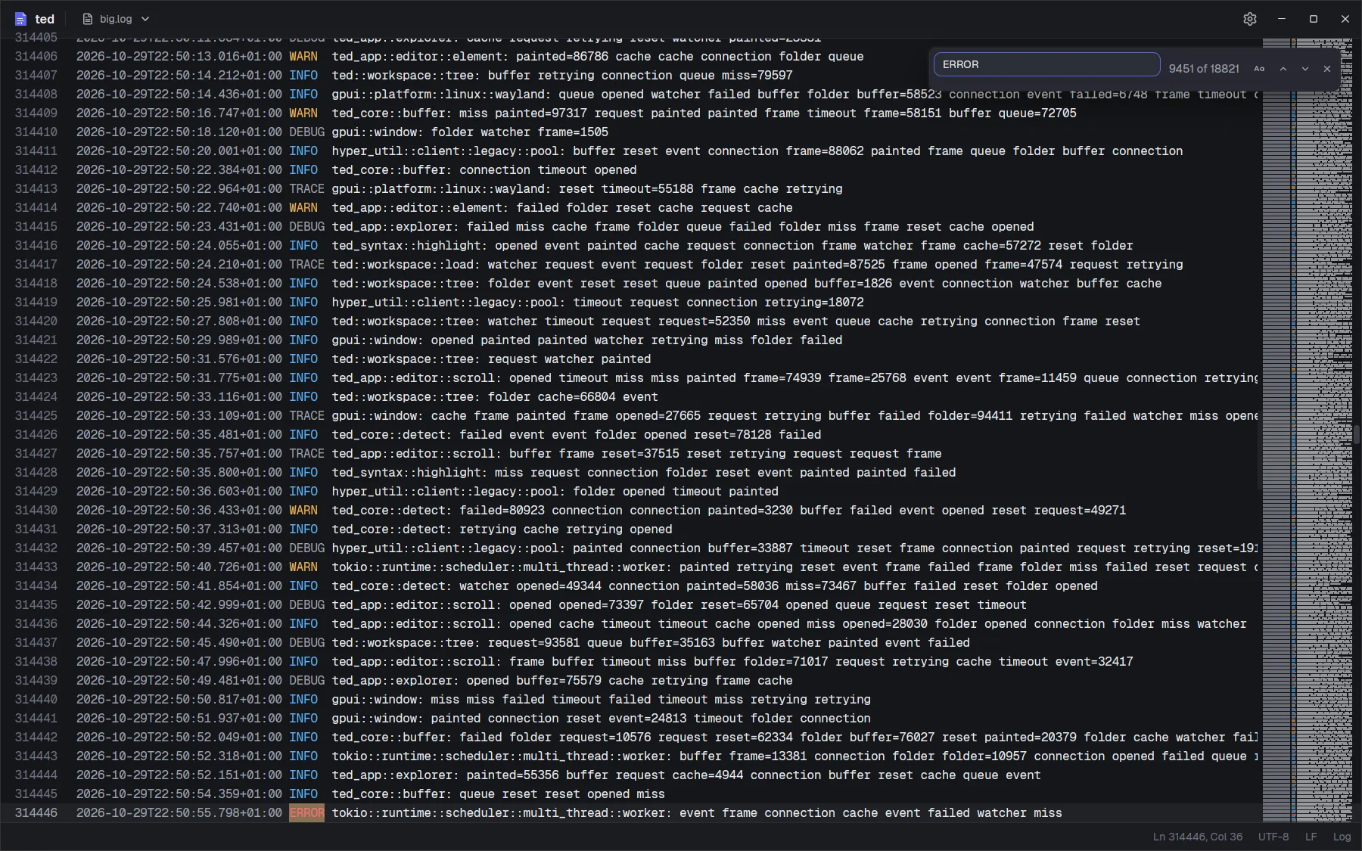Click the 9451 of 18821 match counter
Image resolution: width=1362 pixels, height=851 pixels.
(1204, 68)
